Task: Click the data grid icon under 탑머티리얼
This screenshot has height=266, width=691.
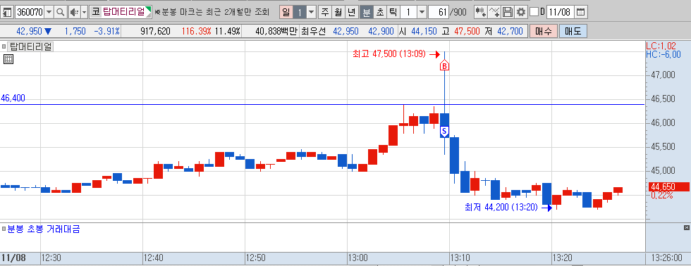Action: [x=8, y=59]
